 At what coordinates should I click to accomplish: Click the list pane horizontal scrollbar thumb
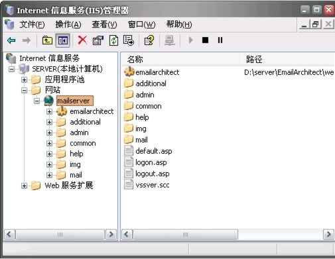tap(185, 234)
